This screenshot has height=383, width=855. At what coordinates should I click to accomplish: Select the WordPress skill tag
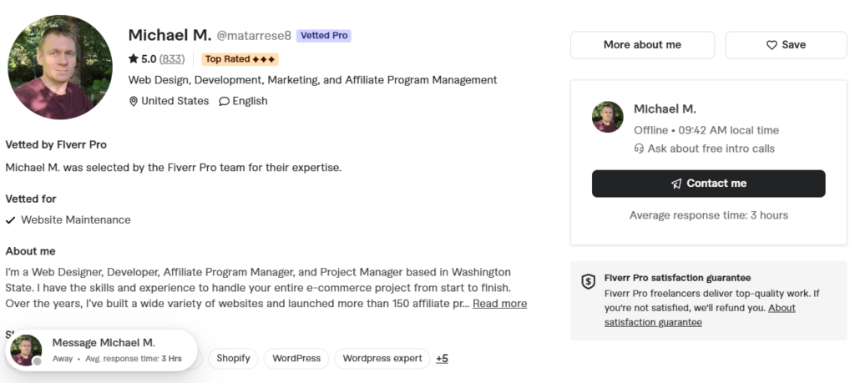(x=296, y=359)
